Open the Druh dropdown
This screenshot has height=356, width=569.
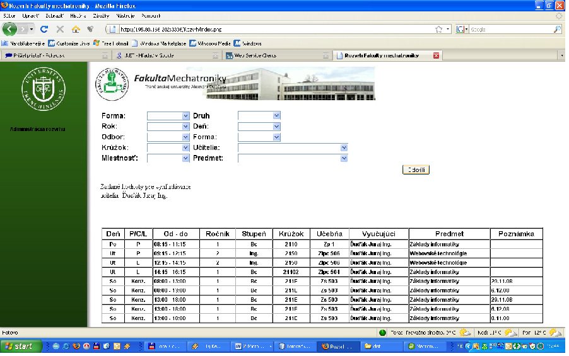[259, 116]
